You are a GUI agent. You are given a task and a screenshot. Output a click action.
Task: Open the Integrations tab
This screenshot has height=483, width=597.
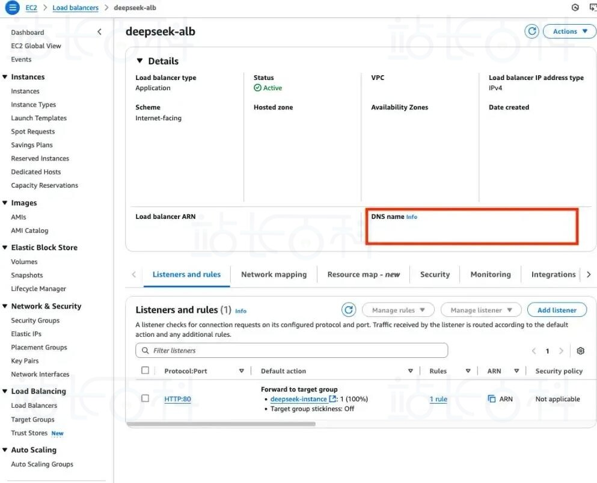(x=553, y=275)
